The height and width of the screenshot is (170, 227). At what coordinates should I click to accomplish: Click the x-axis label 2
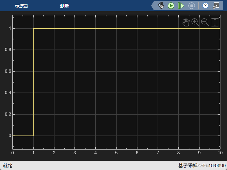54,153
